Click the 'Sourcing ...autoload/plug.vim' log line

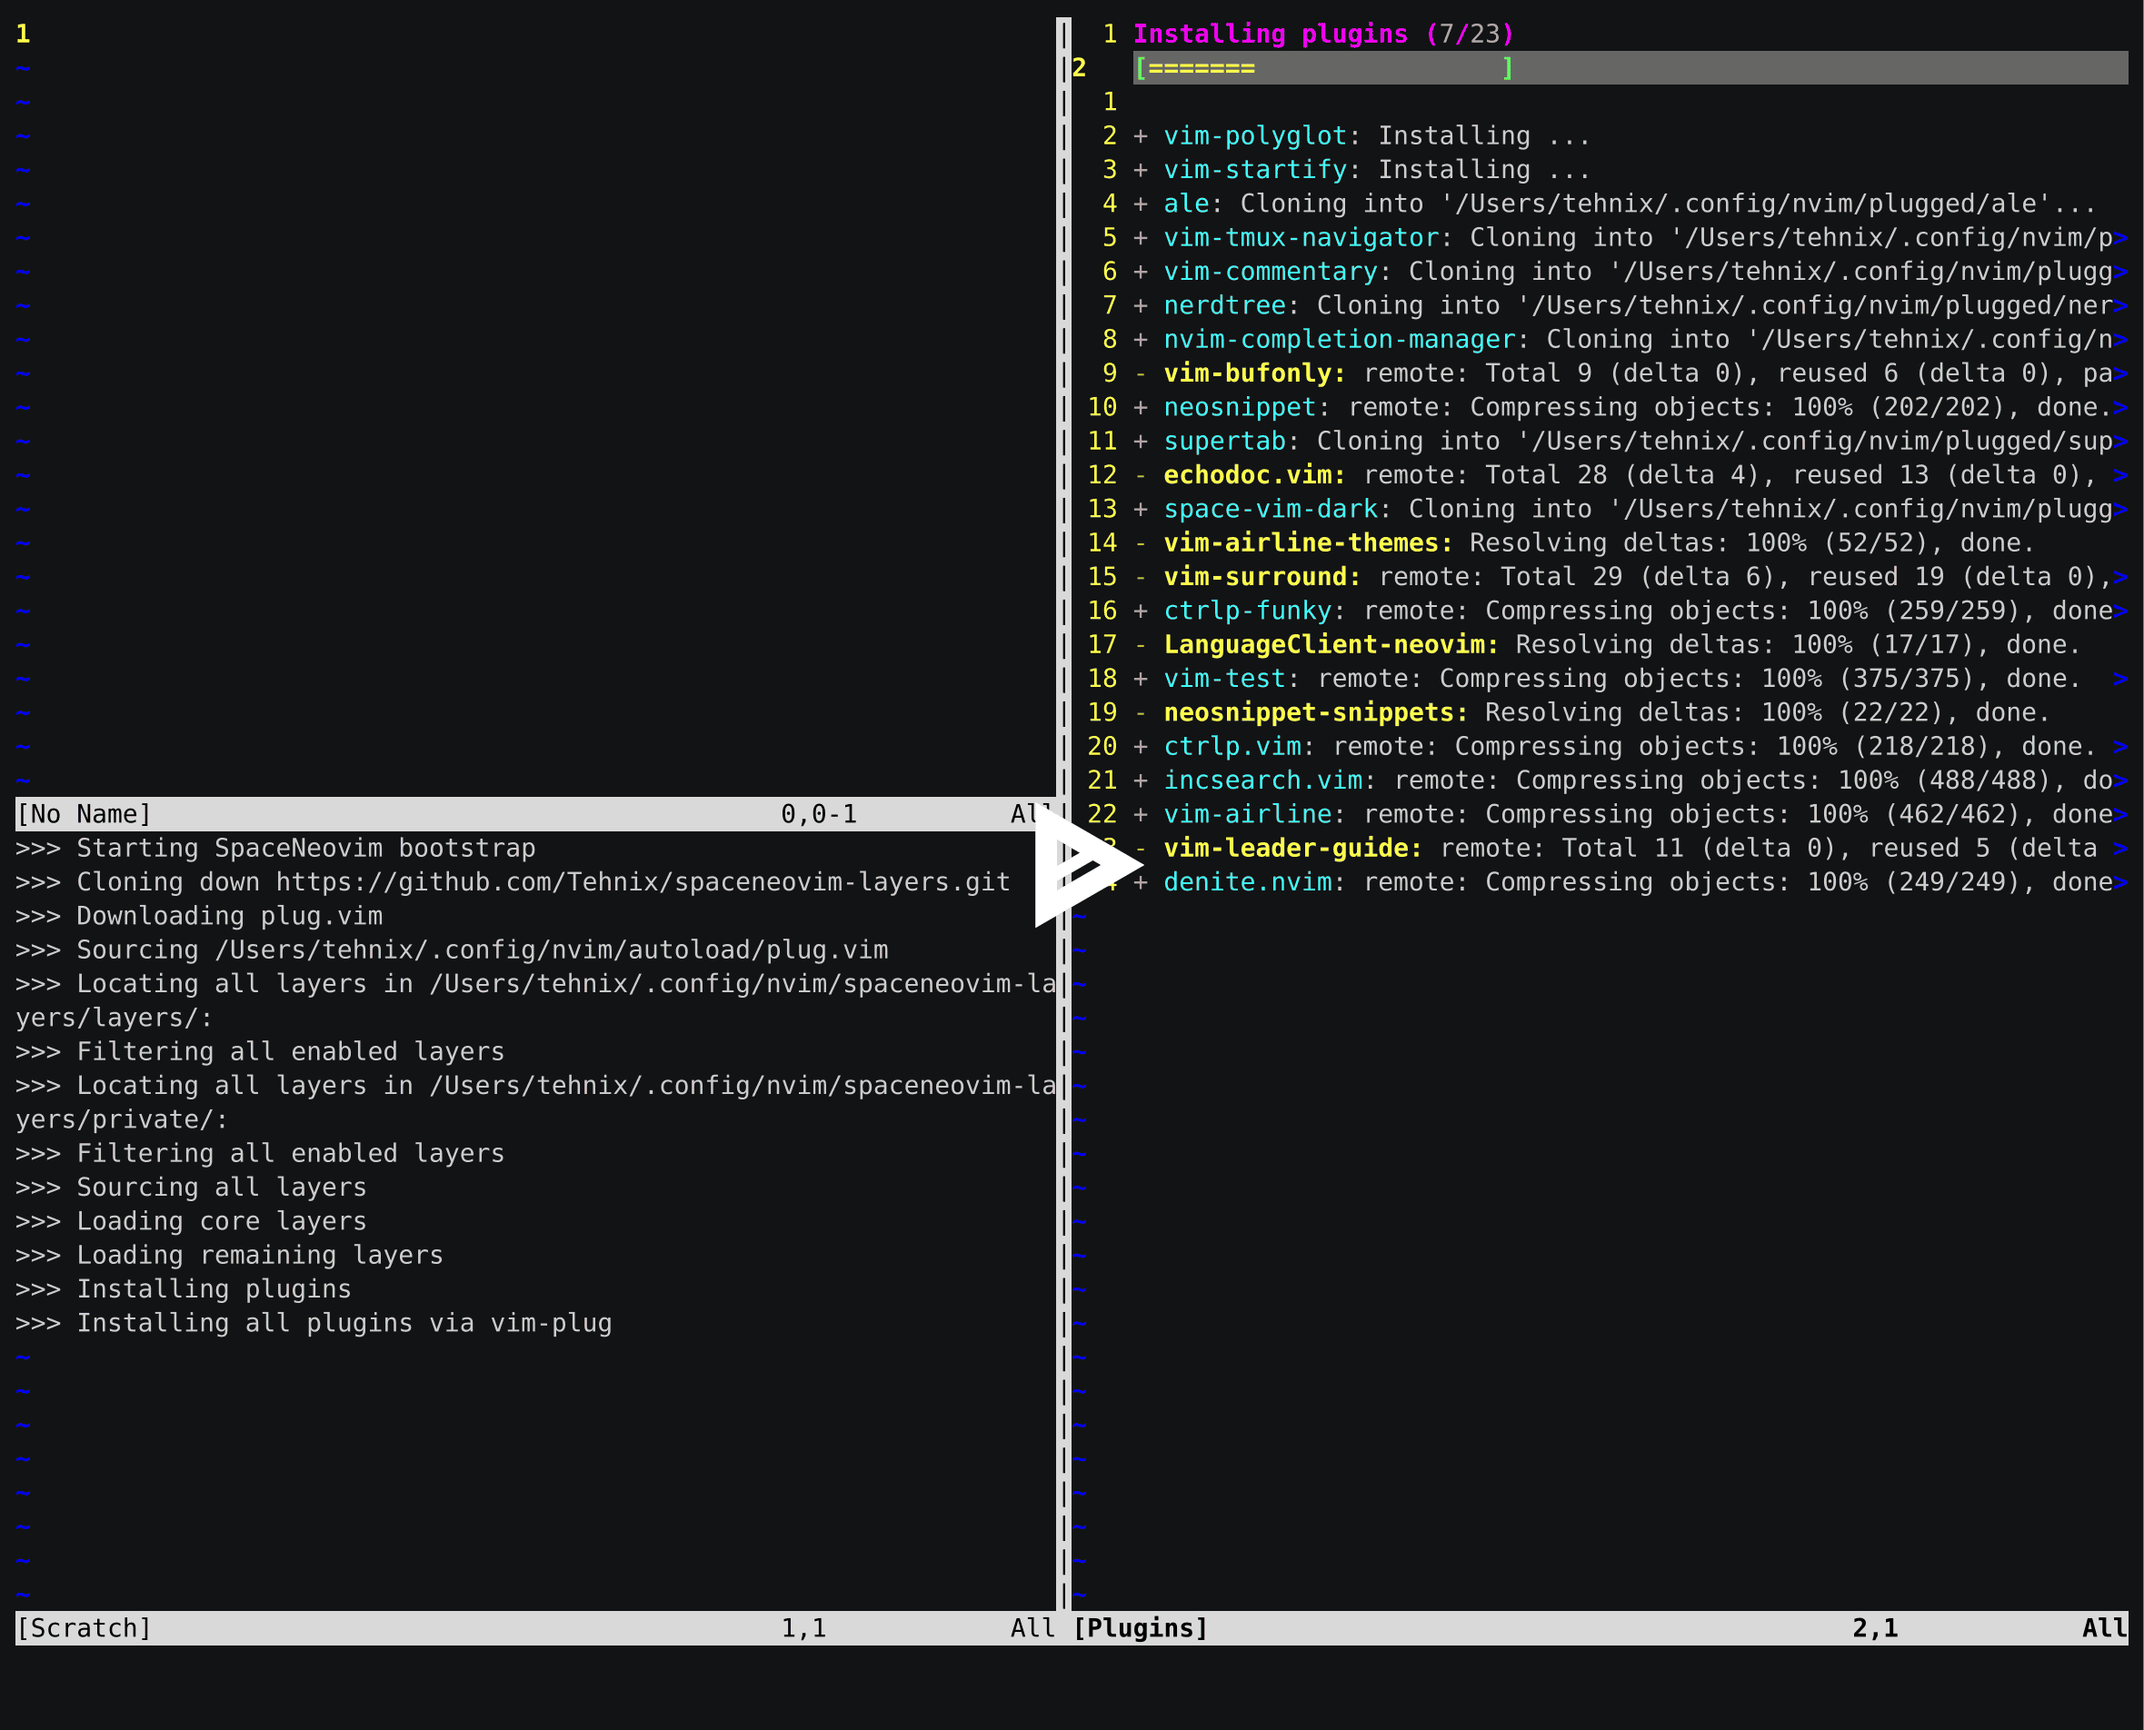coord(452,950)
